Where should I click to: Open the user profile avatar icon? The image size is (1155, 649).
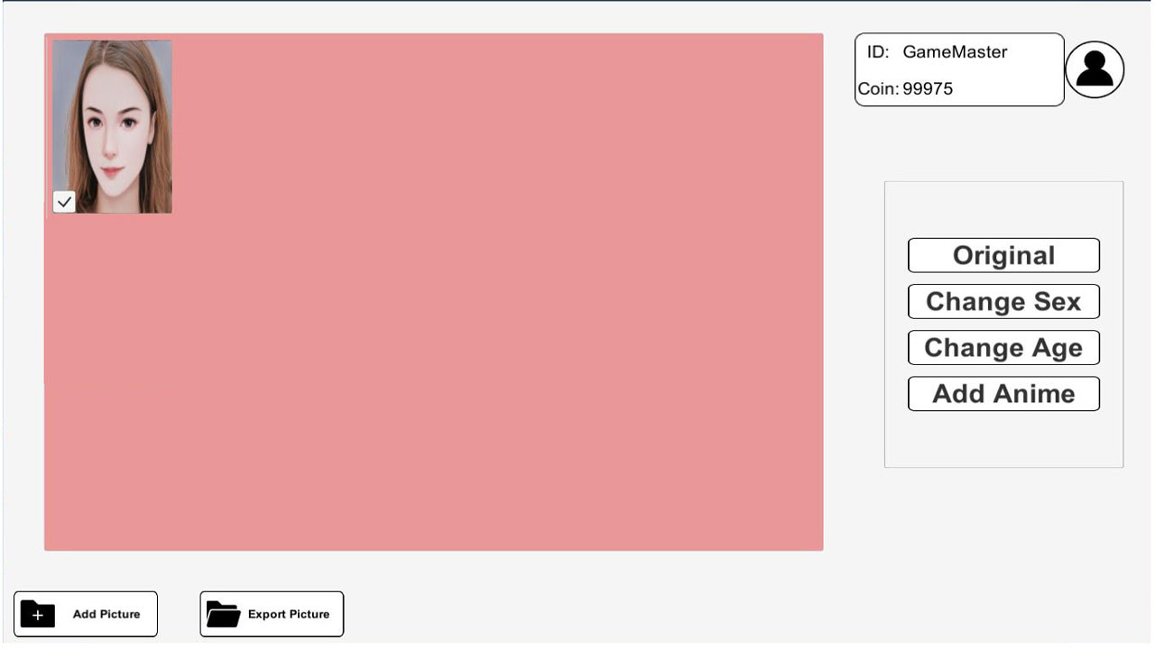pos(1095,69)
